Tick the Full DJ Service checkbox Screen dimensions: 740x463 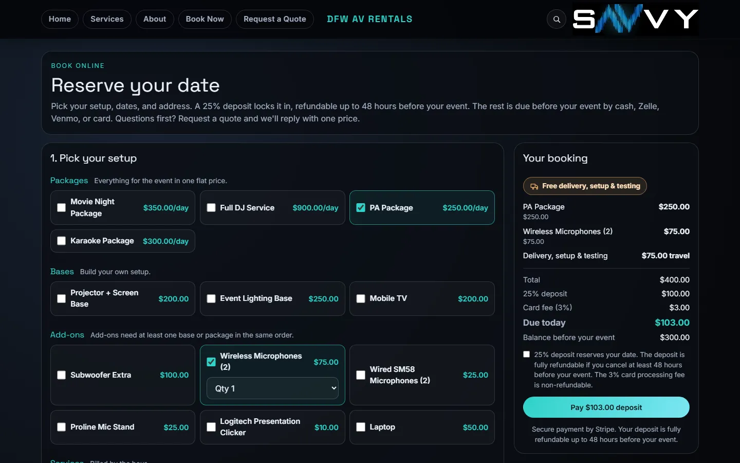point(211,208)
